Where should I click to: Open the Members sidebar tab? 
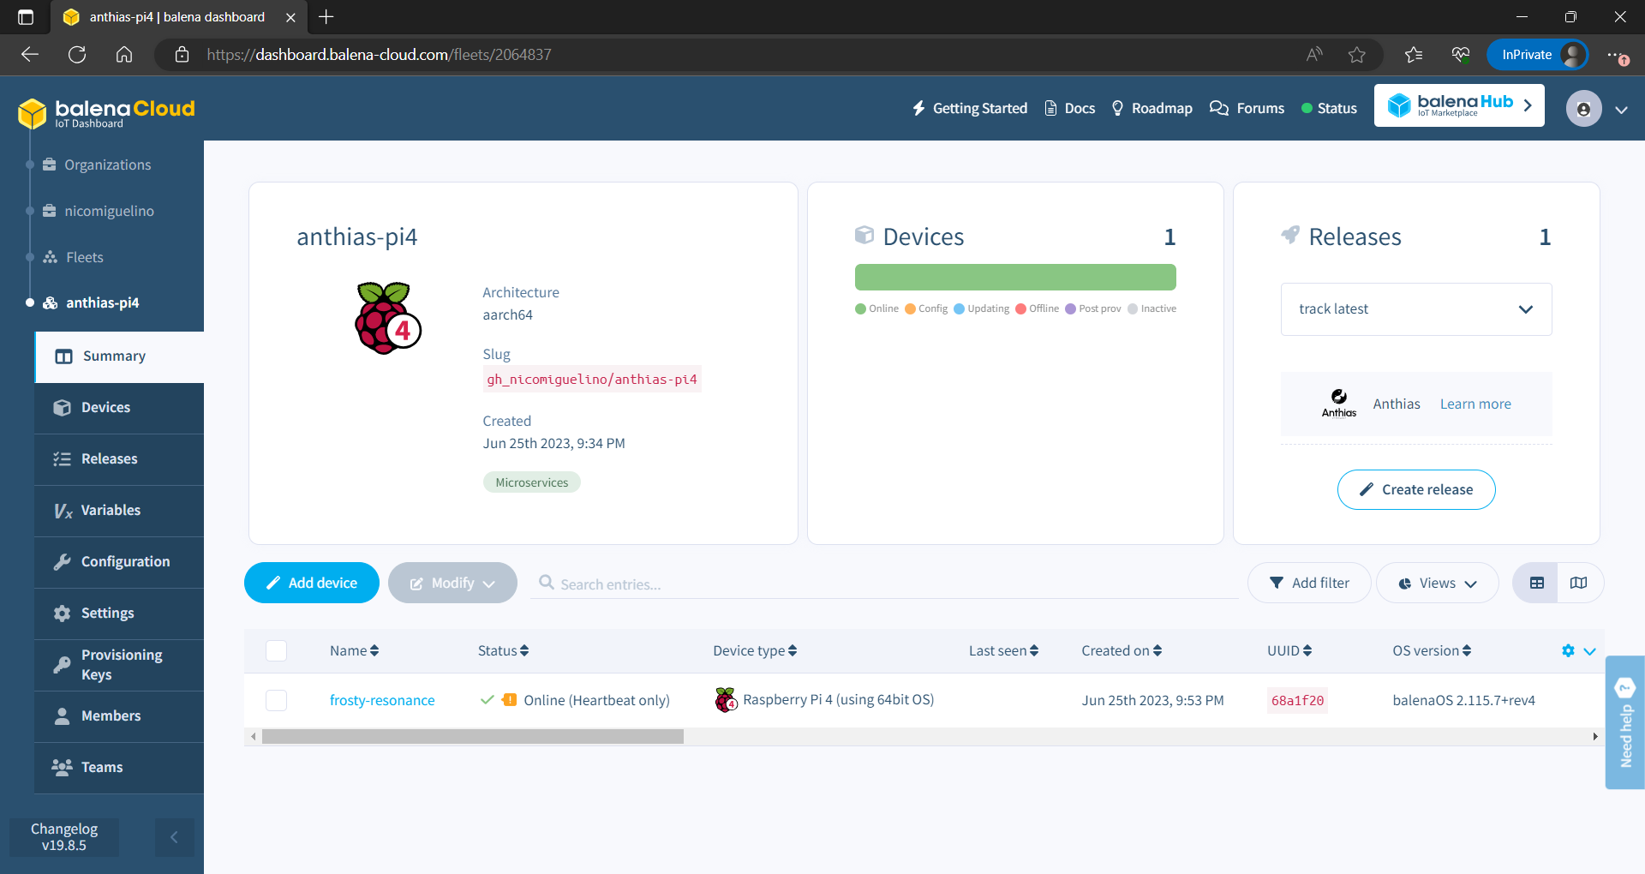tap(119, 716)
